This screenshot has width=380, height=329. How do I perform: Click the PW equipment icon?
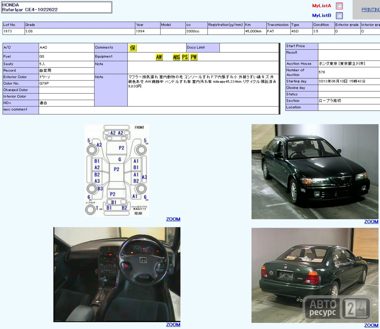[194, 57]
